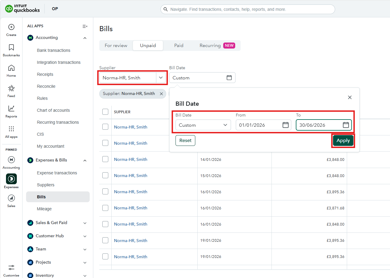Close the Bill Date popup

350,97
